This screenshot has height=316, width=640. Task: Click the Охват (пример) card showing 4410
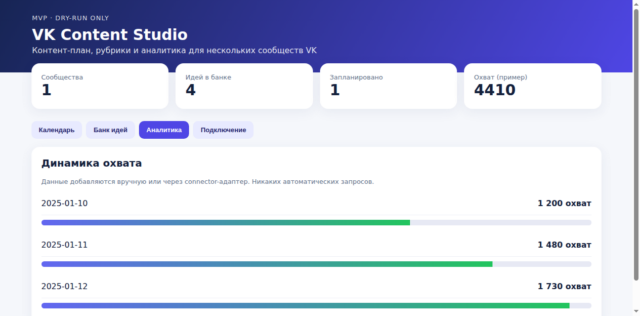pos(532,86)
